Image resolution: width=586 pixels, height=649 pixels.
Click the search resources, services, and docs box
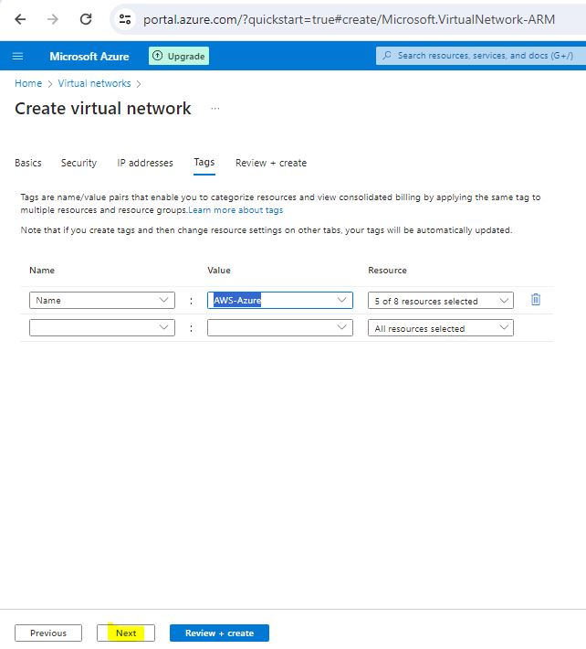480,56
